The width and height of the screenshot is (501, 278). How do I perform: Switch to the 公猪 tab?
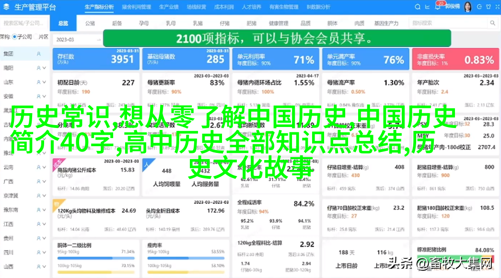click(90, 23)
